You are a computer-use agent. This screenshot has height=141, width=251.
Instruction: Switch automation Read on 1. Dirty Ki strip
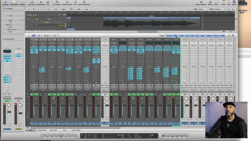[34, 94]
